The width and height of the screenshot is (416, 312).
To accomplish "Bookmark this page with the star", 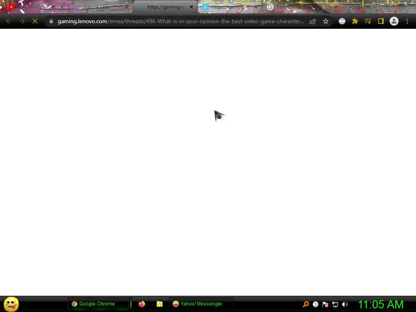I will [326, 21].
